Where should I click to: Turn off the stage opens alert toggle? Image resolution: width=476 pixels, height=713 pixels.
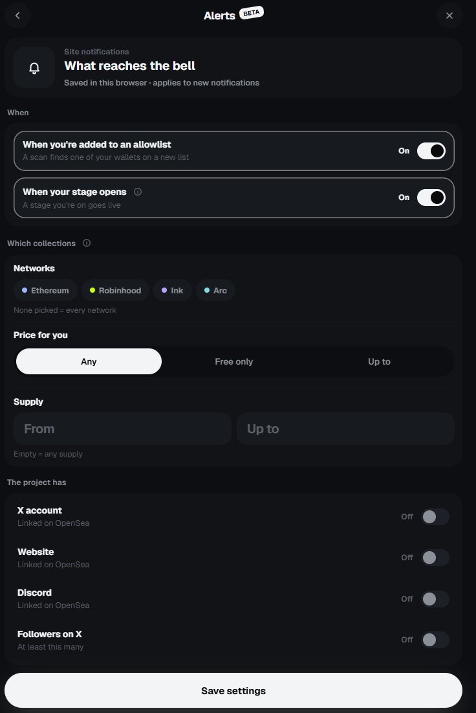(431, 198)
